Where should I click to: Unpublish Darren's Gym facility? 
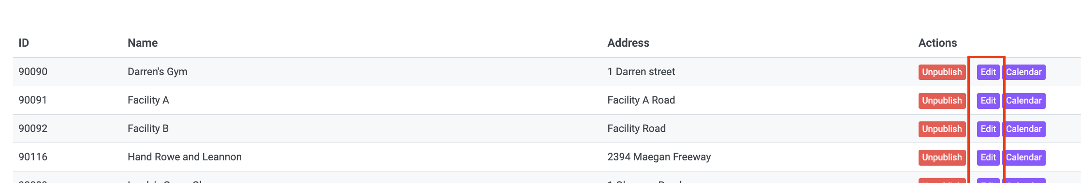click(942, 72)
